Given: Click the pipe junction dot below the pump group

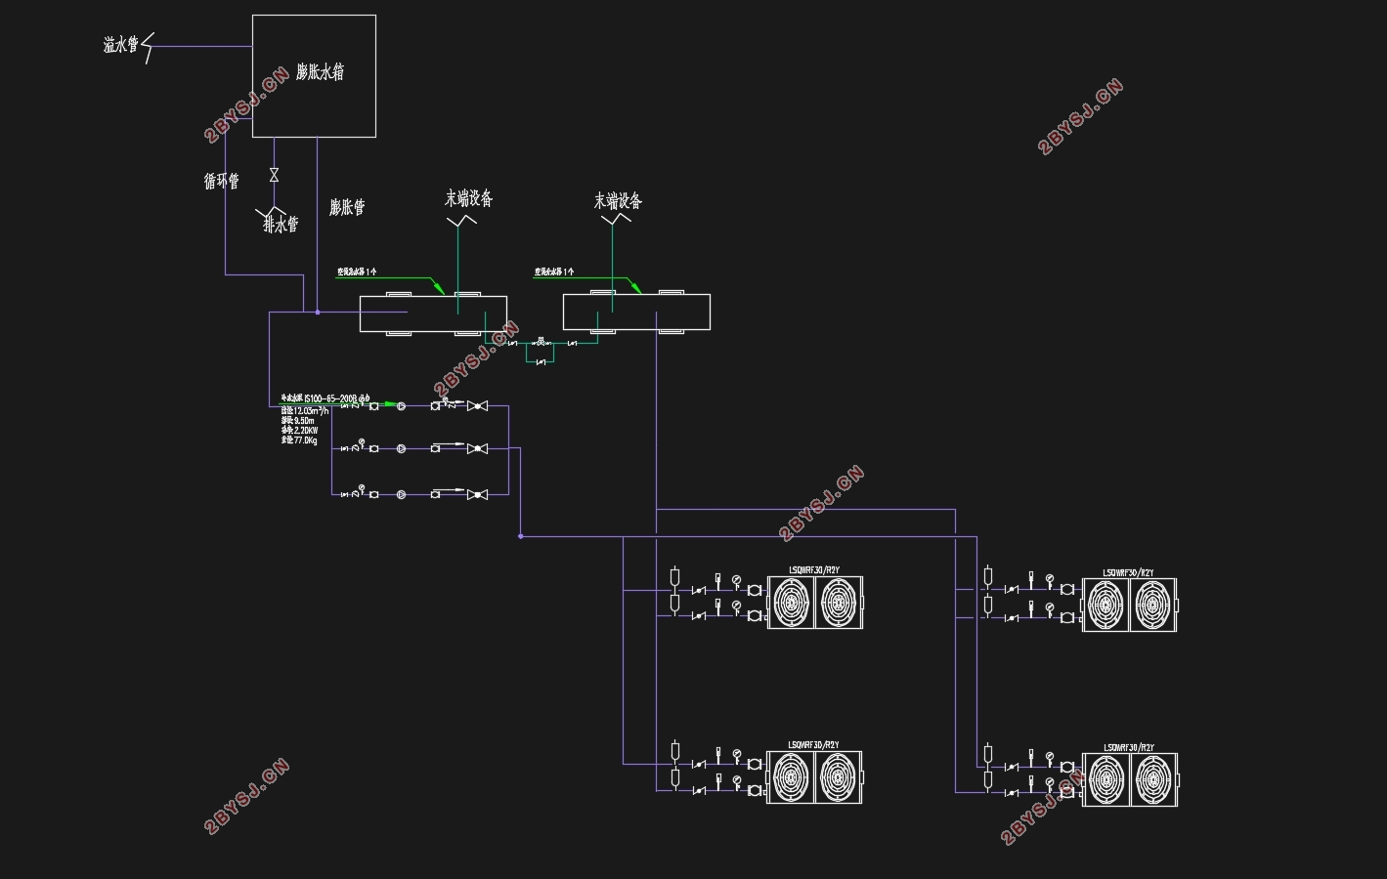Looking at the screenshot, I should click(x=520, y=536).
